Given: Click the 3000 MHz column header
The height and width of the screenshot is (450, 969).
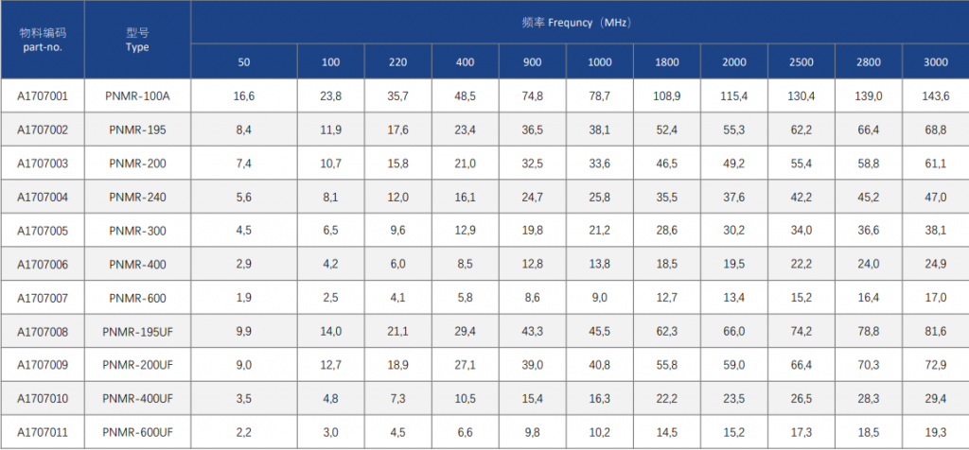Looking at the screenshot, I should pos(936,61).
